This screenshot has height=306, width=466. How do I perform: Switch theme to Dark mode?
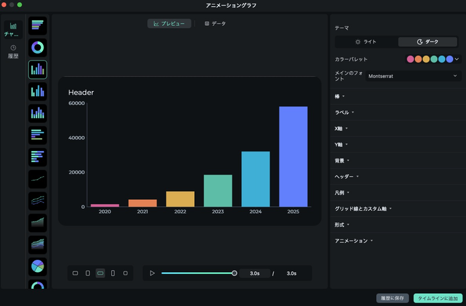tap(429, 41)
